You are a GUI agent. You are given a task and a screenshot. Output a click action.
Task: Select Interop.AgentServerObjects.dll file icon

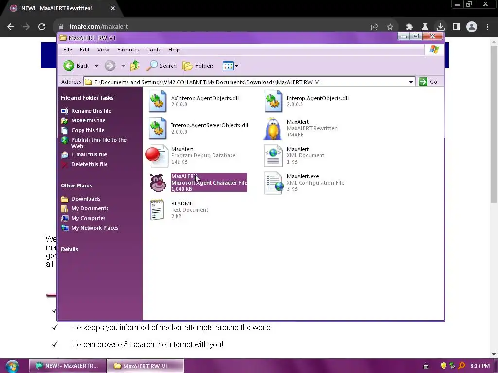click(158, 128)
